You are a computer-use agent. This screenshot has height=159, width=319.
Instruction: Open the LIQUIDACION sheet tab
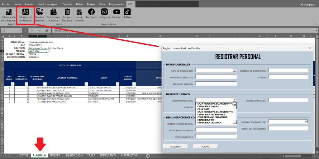[74, 156]
